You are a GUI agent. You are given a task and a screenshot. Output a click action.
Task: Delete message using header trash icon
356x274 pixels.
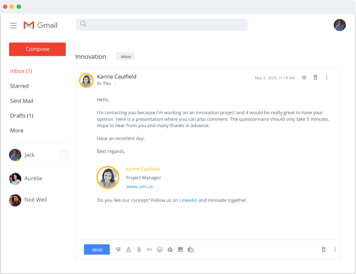[316, 77]
